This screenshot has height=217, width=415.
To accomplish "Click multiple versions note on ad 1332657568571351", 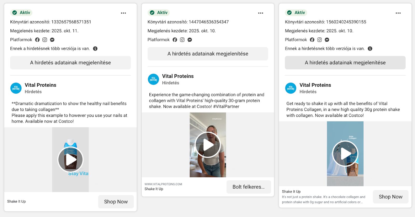I will [50, 49].
